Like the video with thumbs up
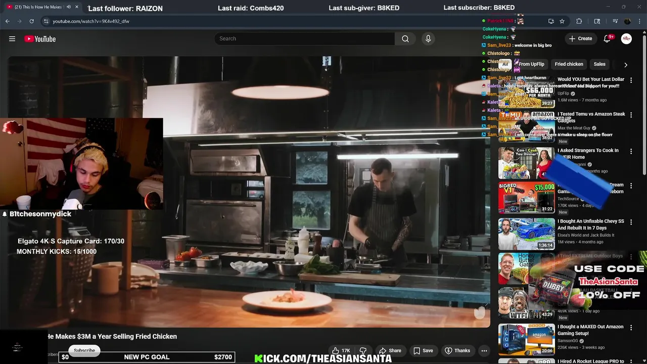647x364 pixels. pos(341,350)
